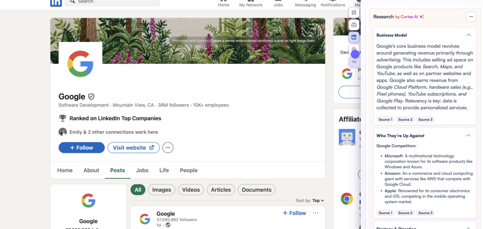Click the Google avatar on the post
483x229 pixels.
coord(145,219)
